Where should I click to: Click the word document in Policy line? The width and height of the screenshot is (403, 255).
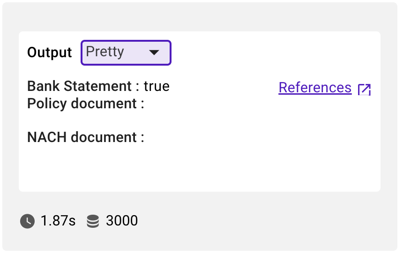pos(104,104)
